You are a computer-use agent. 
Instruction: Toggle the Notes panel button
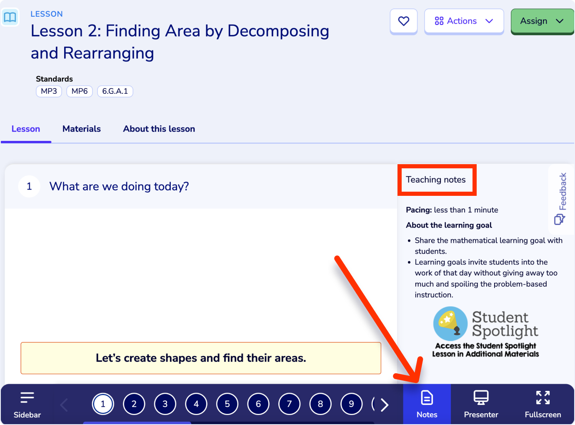point(427,404)
